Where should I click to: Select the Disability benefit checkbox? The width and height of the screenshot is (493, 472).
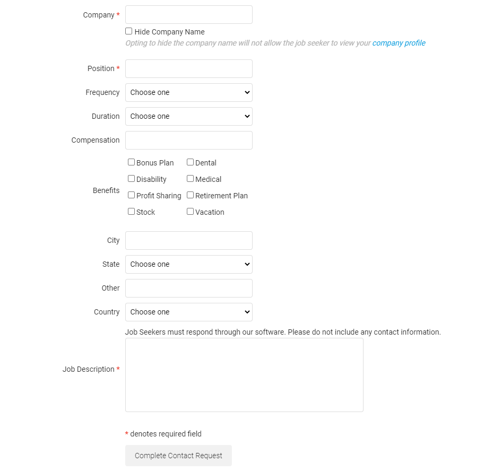click(131, 179)
